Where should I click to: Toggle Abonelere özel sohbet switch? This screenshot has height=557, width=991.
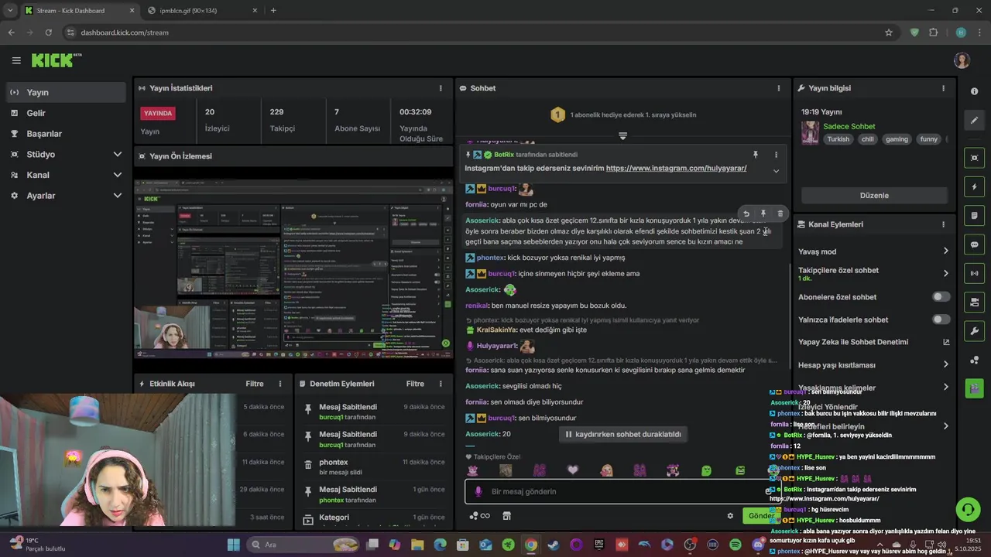pos(941,297)
